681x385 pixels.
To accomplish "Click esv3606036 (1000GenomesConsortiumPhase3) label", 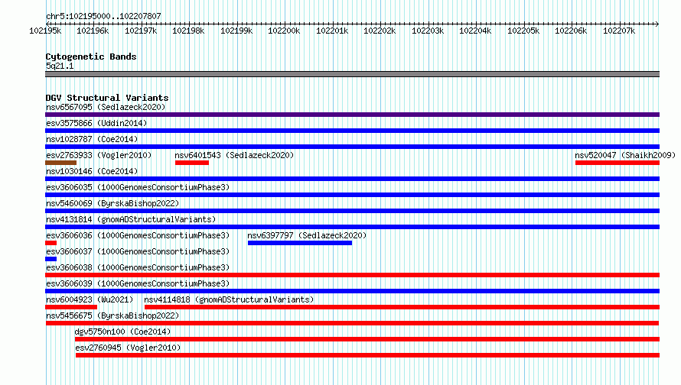I will [138, 235].
